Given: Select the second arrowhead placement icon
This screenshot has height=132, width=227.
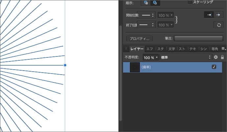Looking at the screenshot, I should (218, 15).
